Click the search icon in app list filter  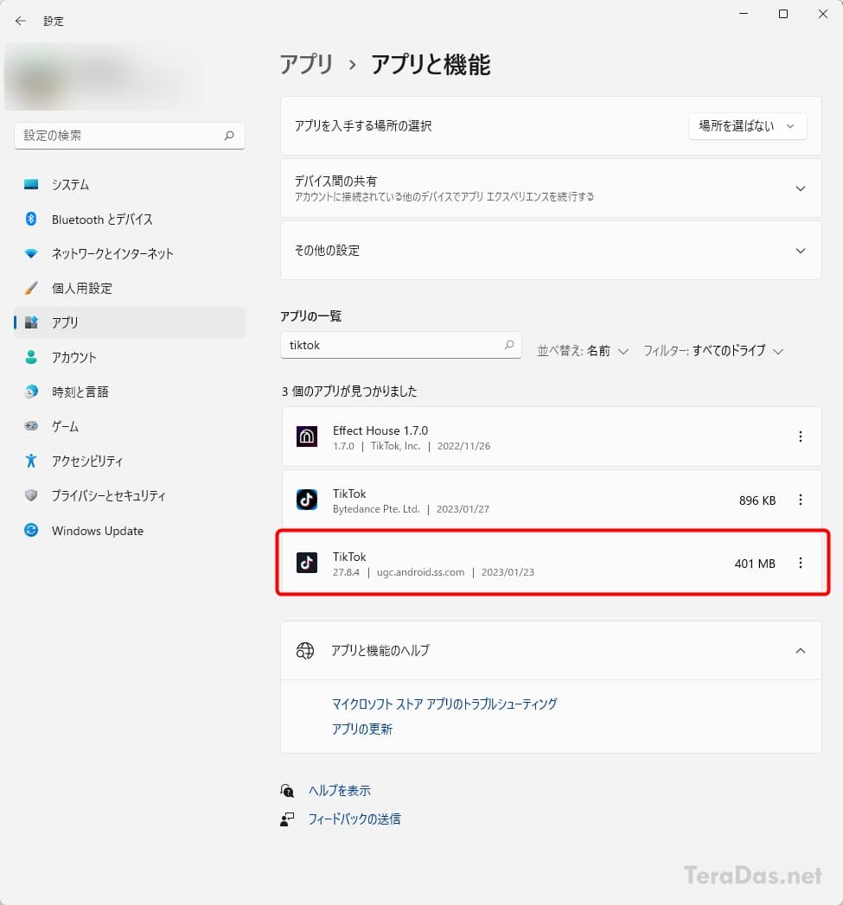click(508, 345)
